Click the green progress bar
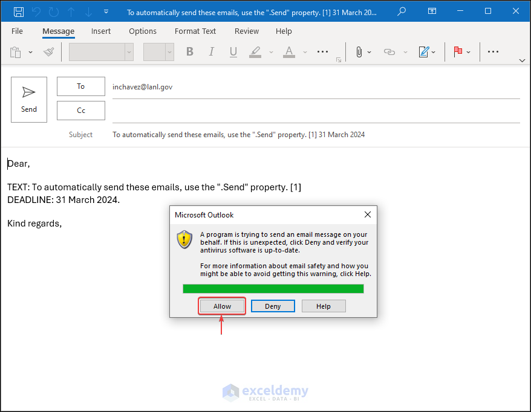531x412 pixels. 273,289
